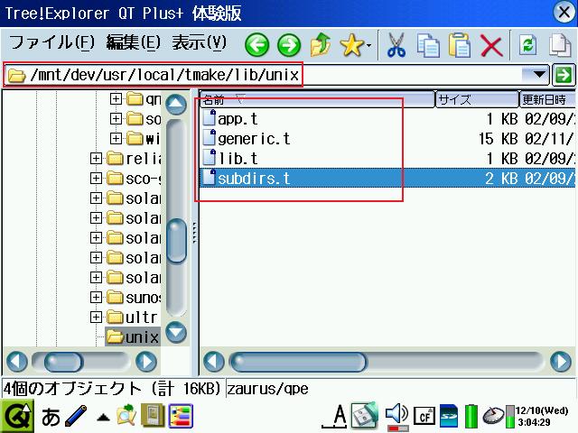This screenshot has width=578, height=433.
Task: Click the green Go arrow beside path
Action: tap(564, 75)
